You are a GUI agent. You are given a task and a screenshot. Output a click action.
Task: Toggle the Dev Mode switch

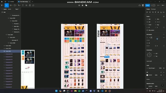[x=153, y=5]
